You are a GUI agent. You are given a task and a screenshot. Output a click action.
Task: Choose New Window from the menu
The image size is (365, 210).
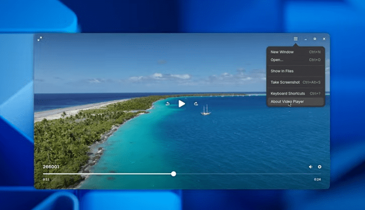coord(282,52)
